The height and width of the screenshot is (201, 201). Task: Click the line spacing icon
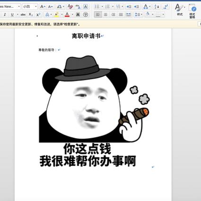pos(137,15)
